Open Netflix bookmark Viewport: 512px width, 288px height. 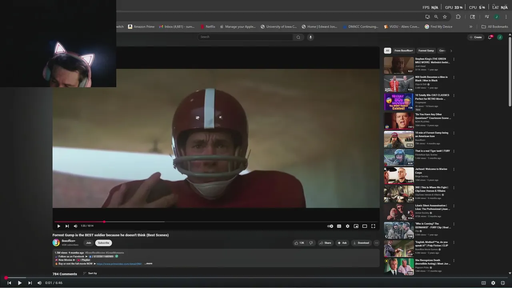point(208,27)
